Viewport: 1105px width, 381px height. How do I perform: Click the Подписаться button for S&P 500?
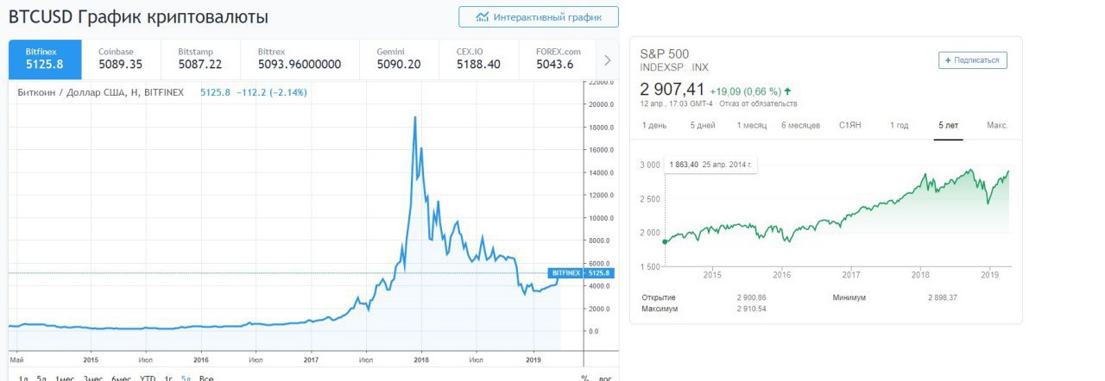tap(973, 60)
